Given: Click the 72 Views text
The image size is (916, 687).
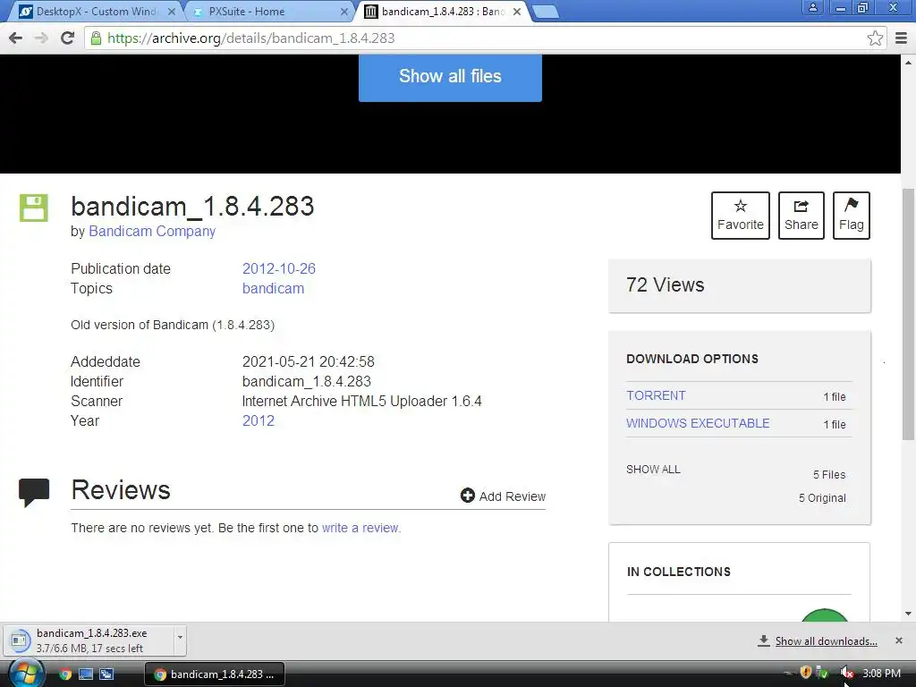Looking at the screenshot, I should (665, 284).
